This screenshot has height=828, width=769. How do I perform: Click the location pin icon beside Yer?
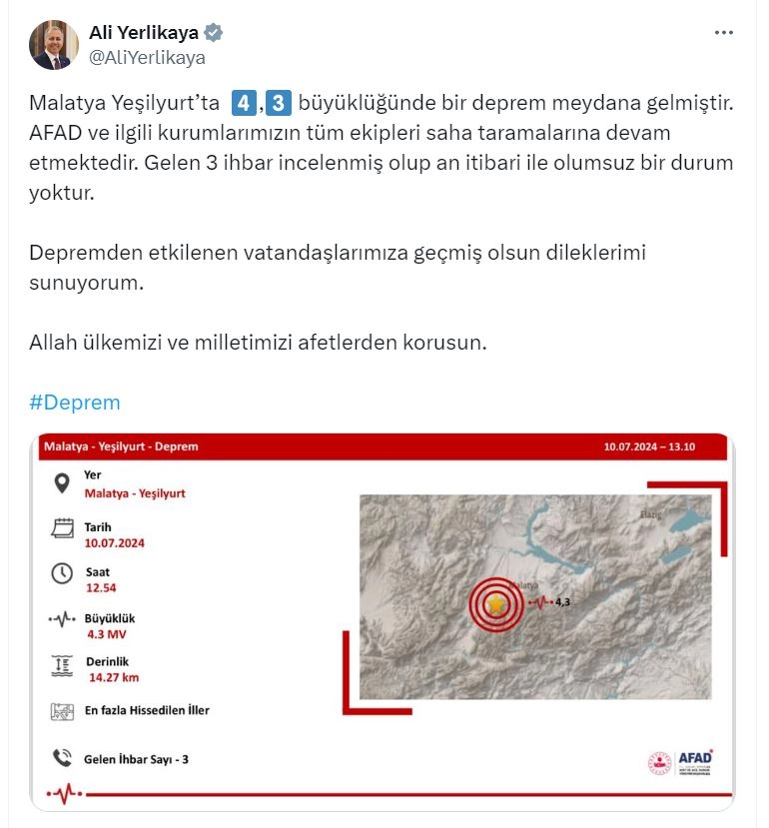click(62, 483)
